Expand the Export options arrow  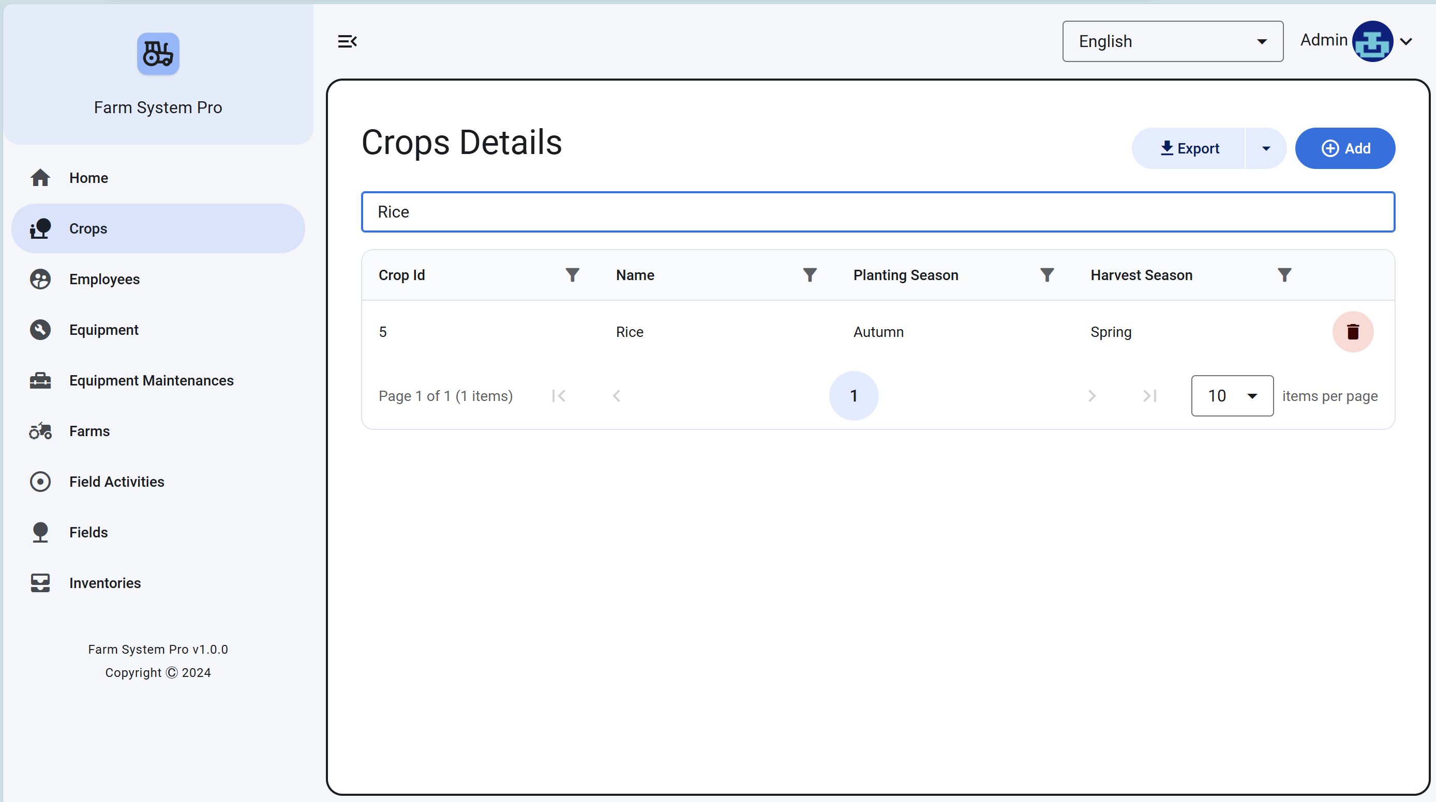tap(1265, 149)
